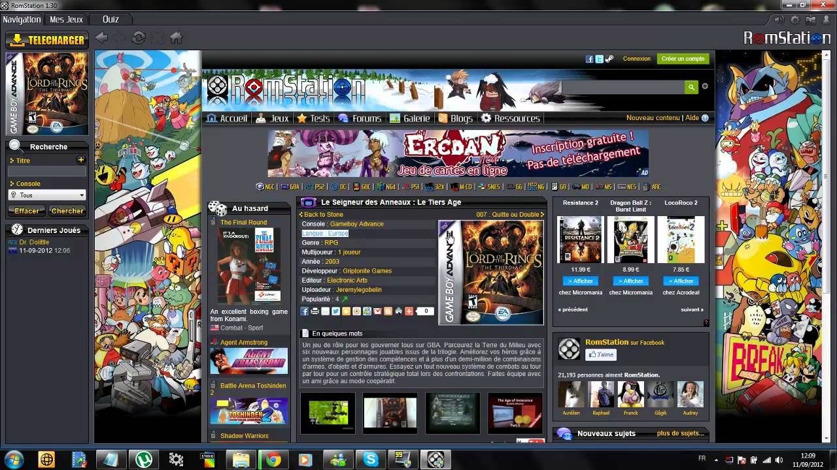Click the green search magnifier button

tap(691, 87)
